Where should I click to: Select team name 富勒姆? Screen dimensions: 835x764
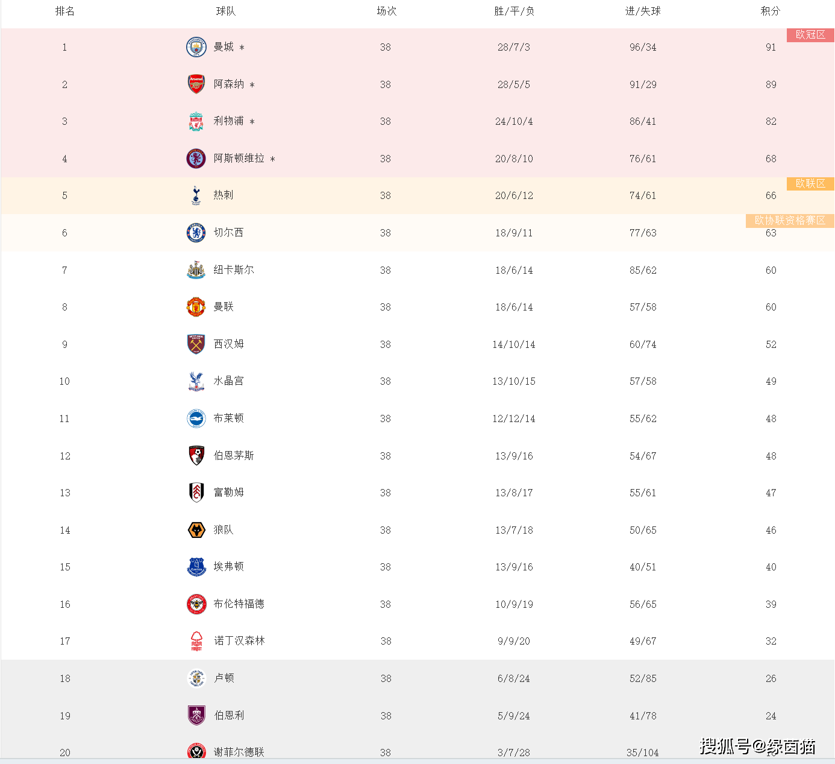(x=229, y=493)
